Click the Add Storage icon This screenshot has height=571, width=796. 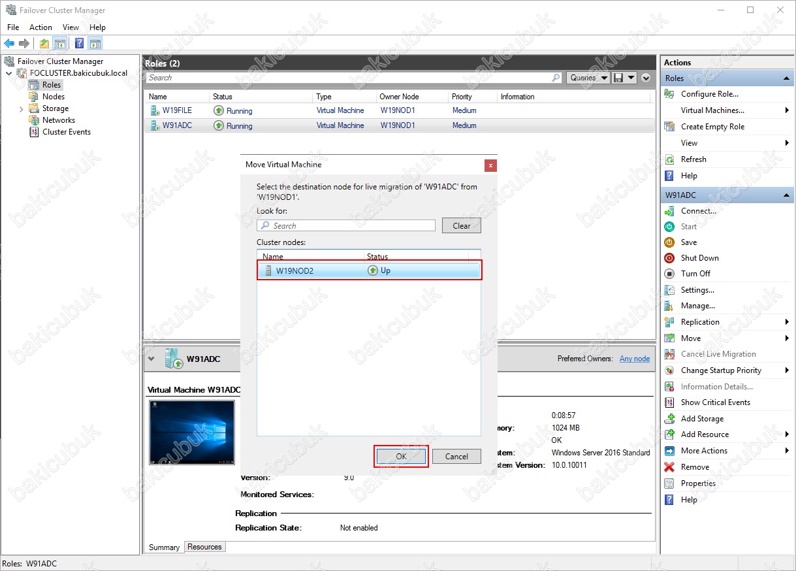point(669,419)
